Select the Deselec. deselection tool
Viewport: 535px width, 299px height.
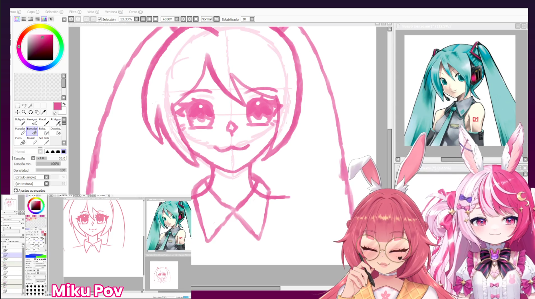point(56,131)
